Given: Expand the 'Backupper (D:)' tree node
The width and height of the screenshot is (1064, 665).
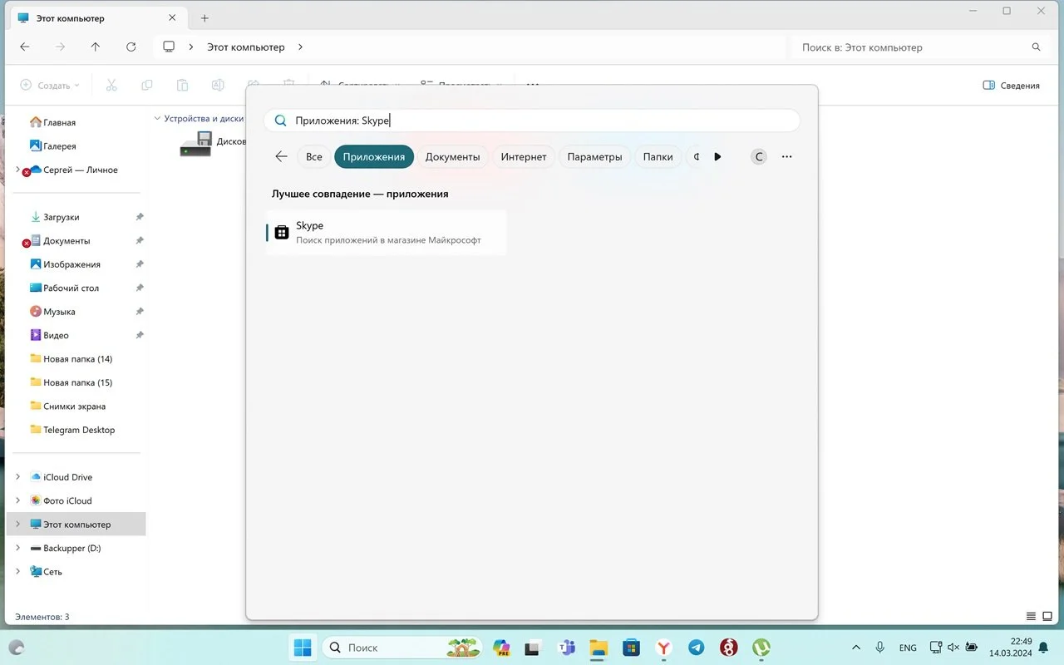Looking at the screenshot, I should (x=18, y=549).
